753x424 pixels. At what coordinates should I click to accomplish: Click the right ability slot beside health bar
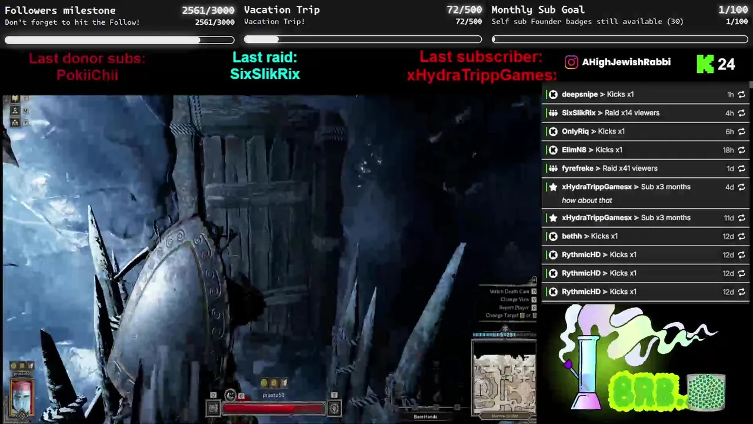[334, 408]
